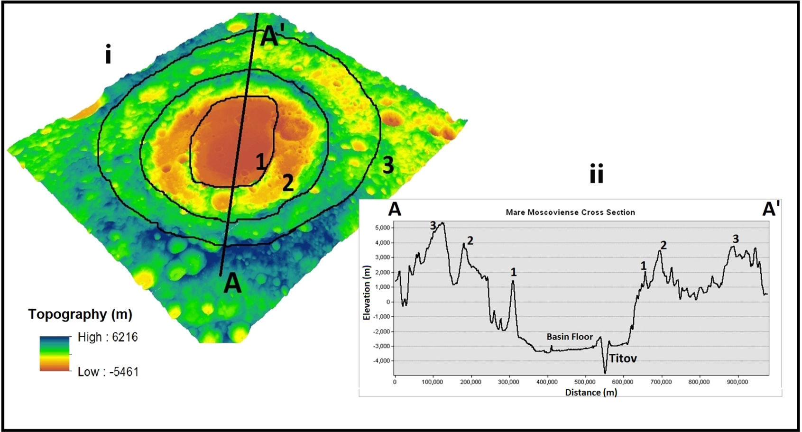This screenshot has height=432, width=802.
Task: Click ring number 3 on the topography map
Action: click(388, 165)
